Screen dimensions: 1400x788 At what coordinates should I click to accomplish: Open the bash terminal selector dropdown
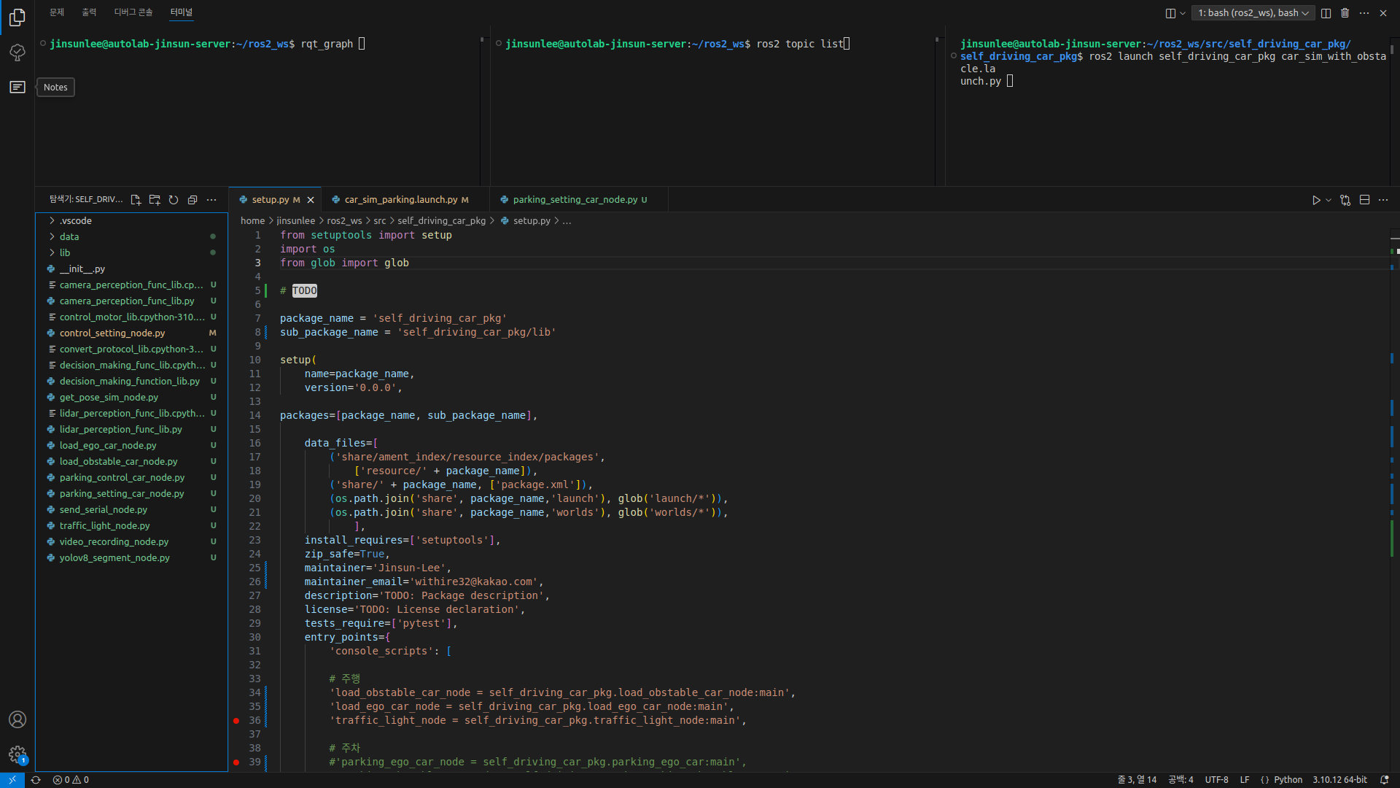pos(1253,13)
